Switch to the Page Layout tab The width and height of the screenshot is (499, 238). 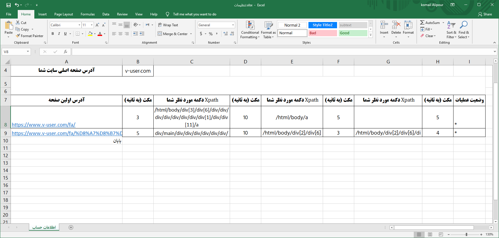64,14
